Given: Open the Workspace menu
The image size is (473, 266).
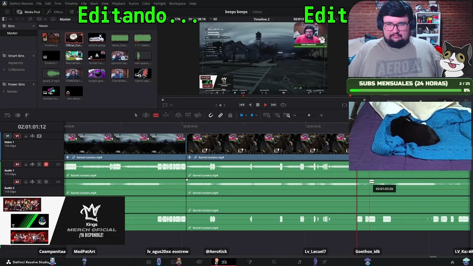Looking at the screenshot, I should point(177,3).
